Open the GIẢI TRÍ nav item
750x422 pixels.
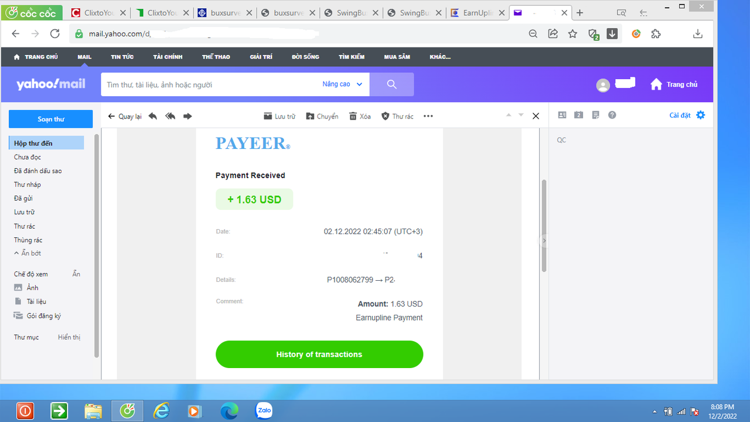coord(261,57)
